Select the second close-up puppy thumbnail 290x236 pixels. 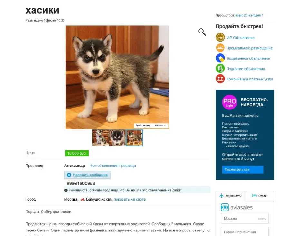117,138
